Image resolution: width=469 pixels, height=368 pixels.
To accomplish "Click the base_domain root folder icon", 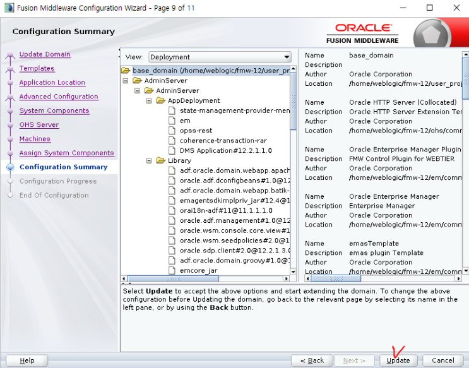I will [x=126, y=71].
